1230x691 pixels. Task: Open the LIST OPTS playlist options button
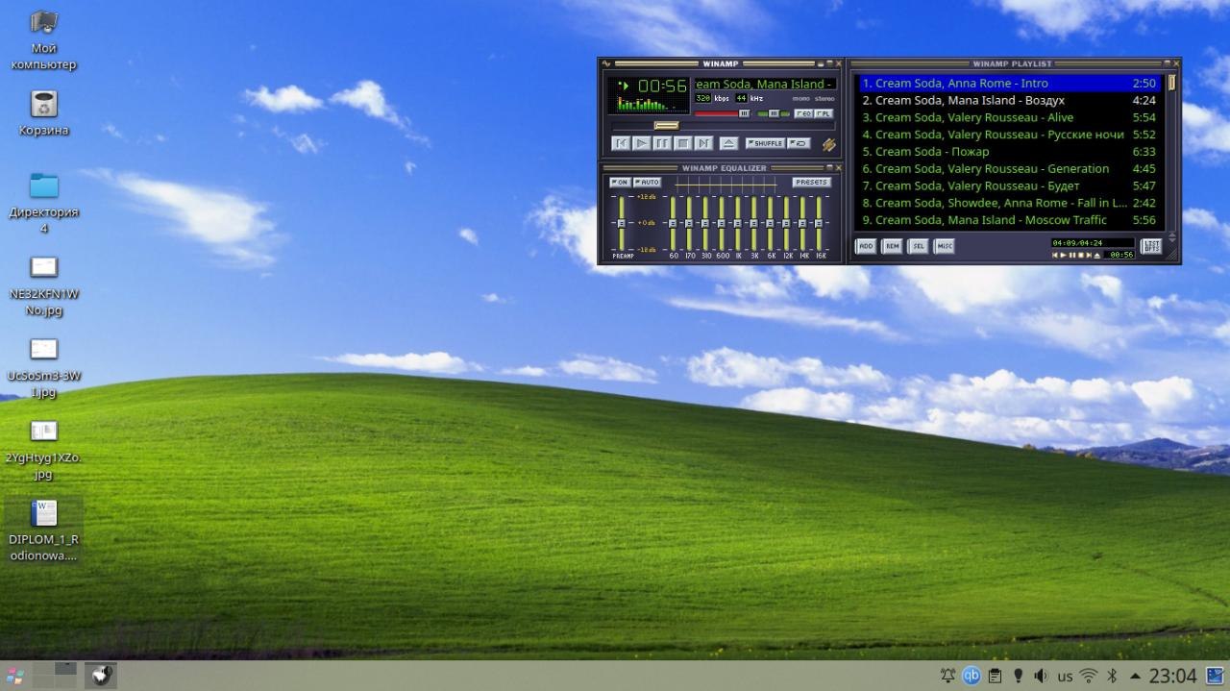[x=1151, y=246]
